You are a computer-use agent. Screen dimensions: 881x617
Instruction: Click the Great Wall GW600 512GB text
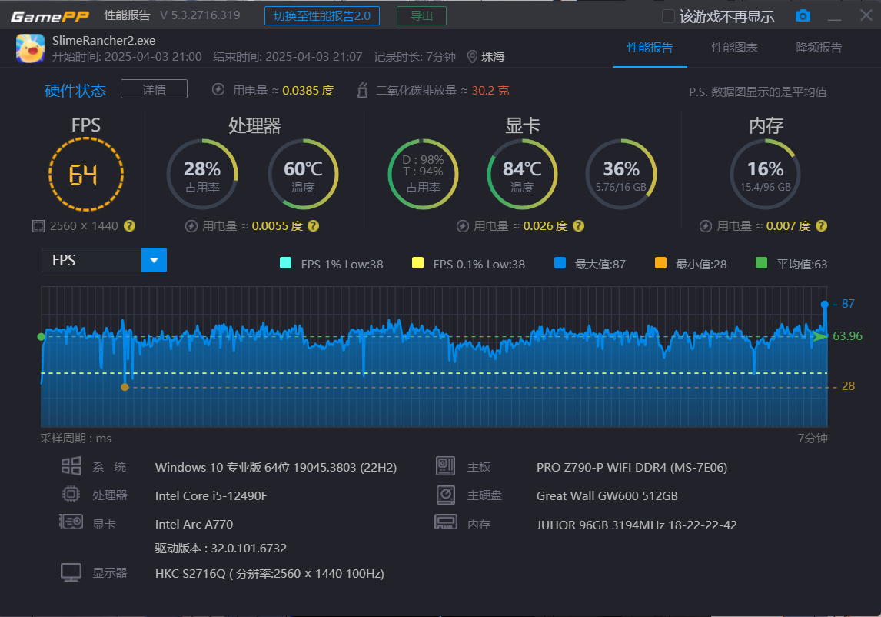tap(607, 495)
